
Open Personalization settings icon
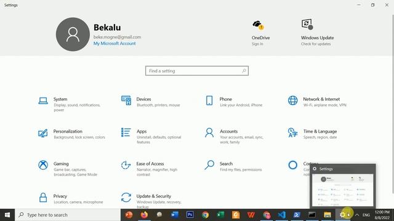click(42, 133)
